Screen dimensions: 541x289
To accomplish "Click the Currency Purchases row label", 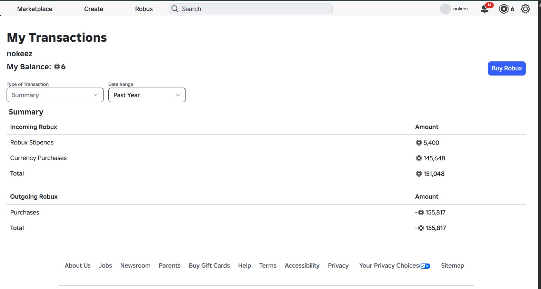I will [39, 158].
